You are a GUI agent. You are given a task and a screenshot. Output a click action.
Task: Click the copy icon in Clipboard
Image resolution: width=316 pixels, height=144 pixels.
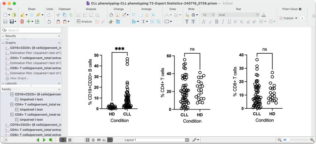[64, 15]
